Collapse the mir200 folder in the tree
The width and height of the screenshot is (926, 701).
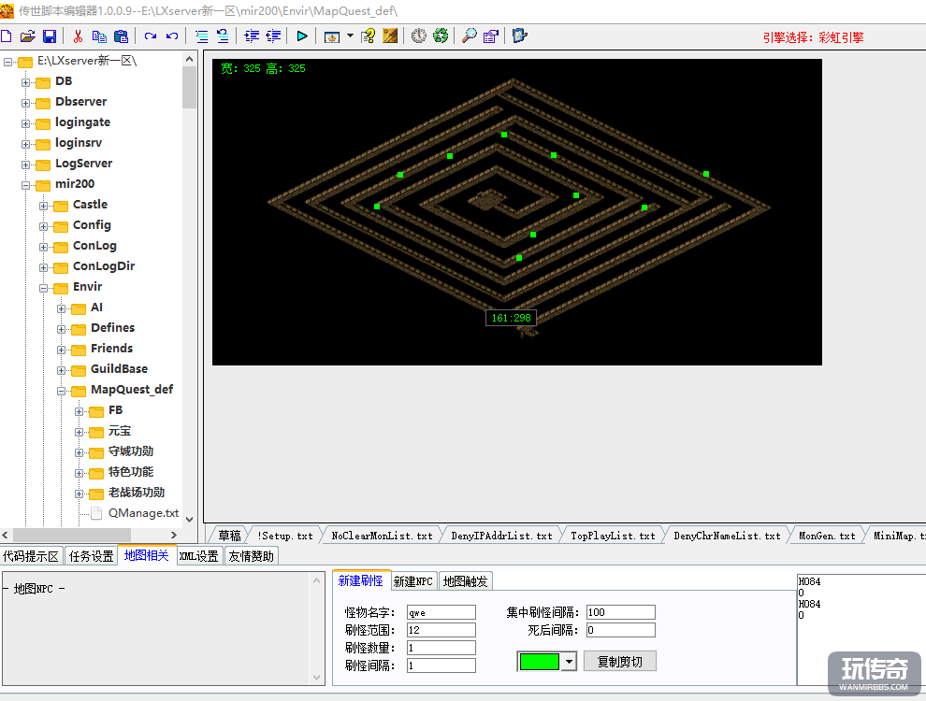point(26,184)
